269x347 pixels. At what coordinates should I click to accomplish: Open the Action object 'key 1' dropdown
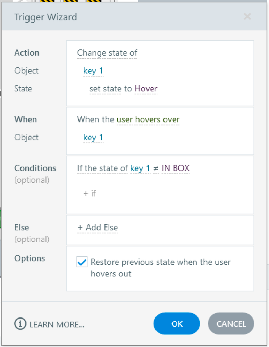[x=93, y=71]
